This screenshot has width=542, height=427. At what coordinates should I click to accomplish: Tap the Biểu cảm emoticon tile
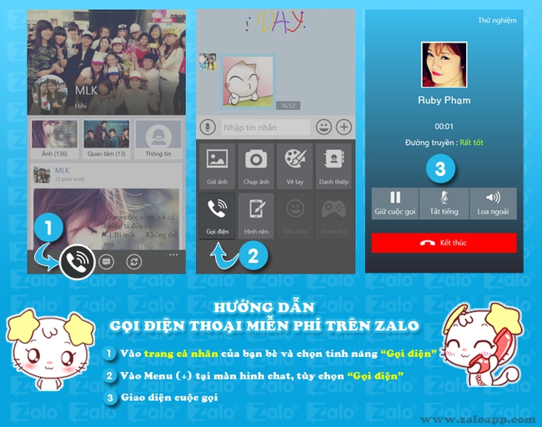[295, 216]
